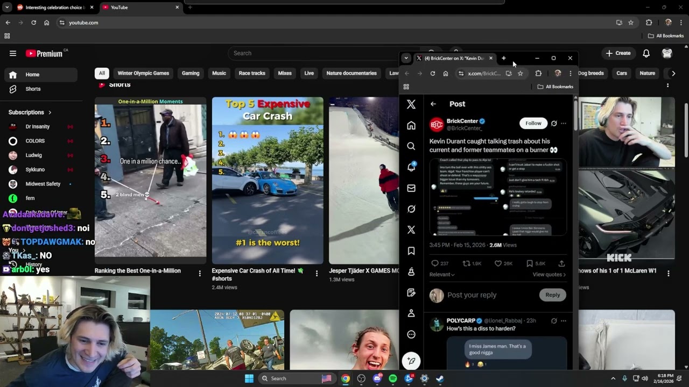Switch to the YouTube browser tab
The width and height of the screenshot is (689, 387).
coord(140,8)
